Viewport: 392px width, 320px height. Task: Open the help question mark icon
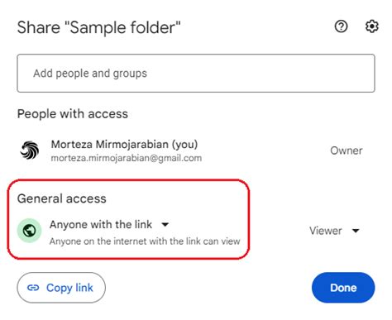pos(341,26)
